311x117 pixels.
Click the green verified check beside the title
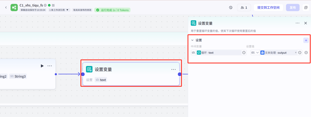pos(49,5)
